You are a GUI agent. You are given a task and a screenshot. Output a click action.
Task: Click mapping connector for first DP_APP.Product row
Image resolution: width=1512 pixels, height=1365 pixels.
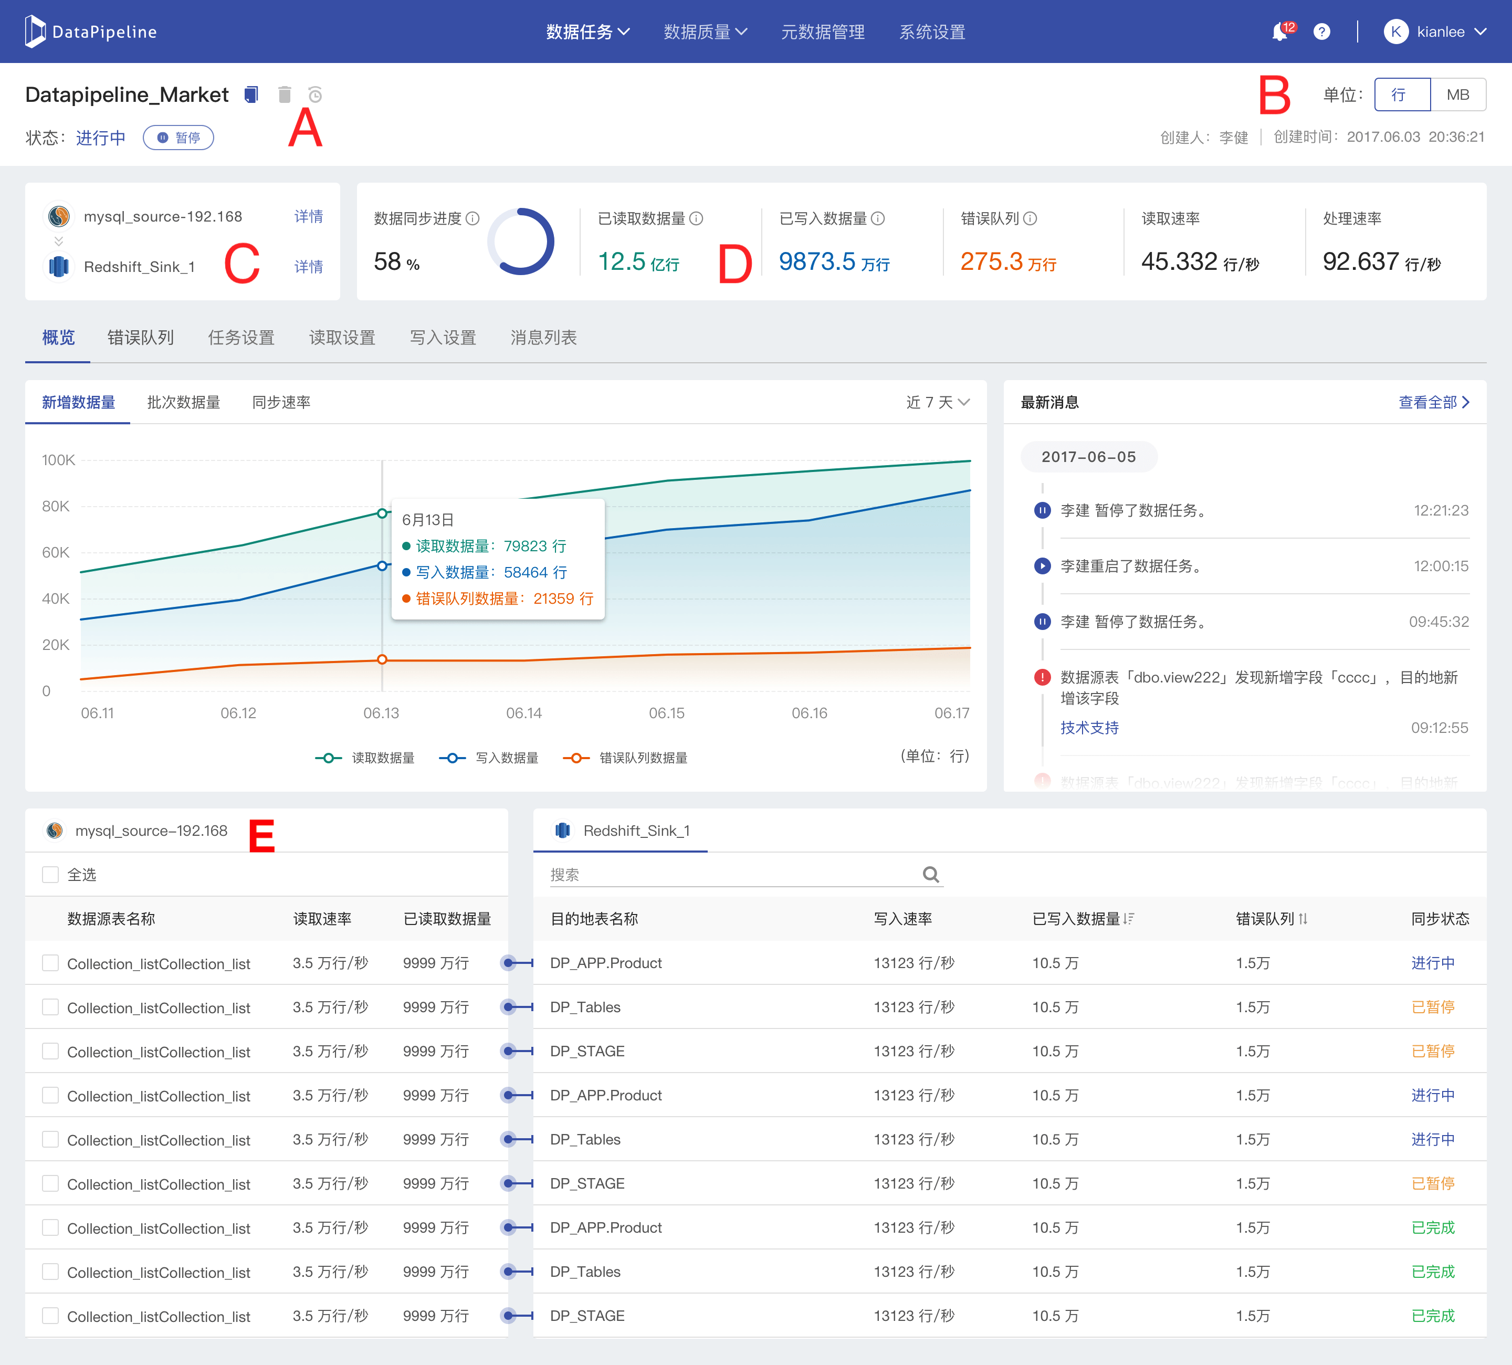tap(518, 962)
